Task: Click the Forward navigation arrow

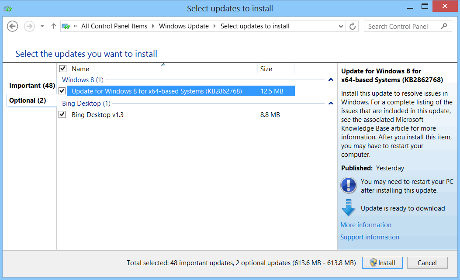Action: pos(29,26)
